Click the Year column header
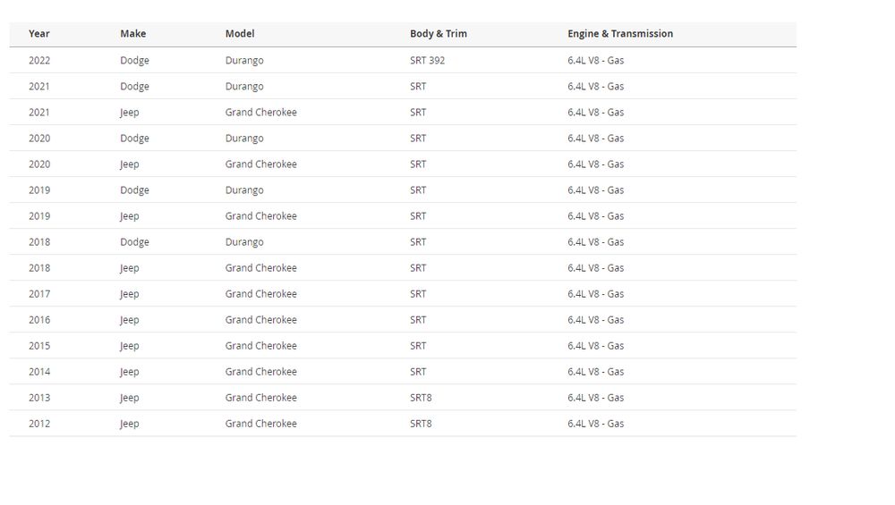 pos(38,34)
